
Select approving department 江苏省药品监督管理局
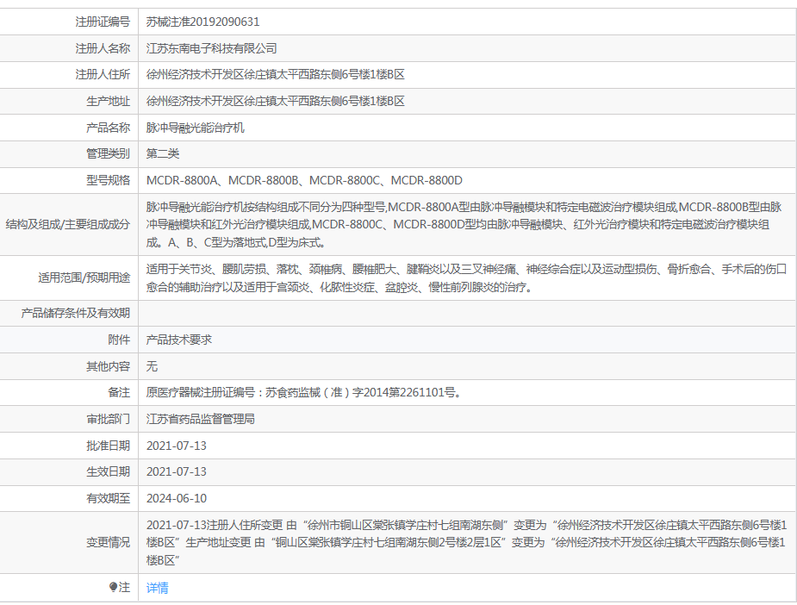[201, 419]
